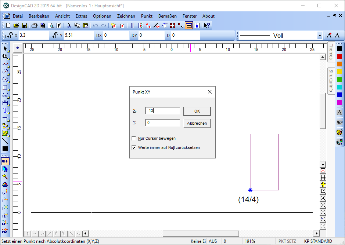Uncheck Werte immer auf Null zurücksetzen

[134, 147]
